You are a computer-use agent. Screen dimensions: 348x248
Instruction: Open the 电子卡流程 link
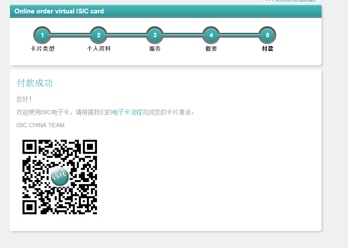coord(127,112)
